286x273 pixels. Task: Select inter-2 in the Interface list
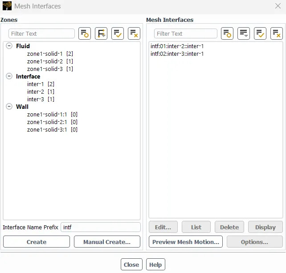[x=36, y=91]
